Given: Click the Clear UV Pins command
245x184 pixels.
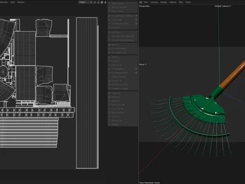Looking at the screenshot, I should [x=122, y=11].
